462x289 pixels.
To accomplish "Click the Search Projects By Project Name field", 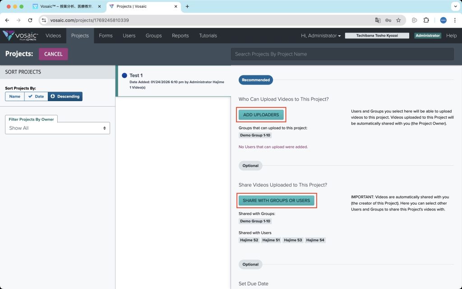I will [342, 54].
